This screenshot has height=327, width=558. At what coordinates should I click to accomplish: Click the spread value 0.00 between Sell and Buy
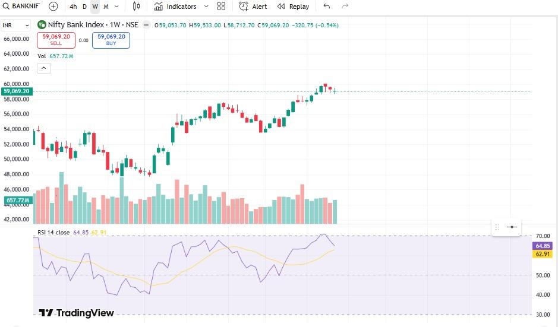coord(84,40)
